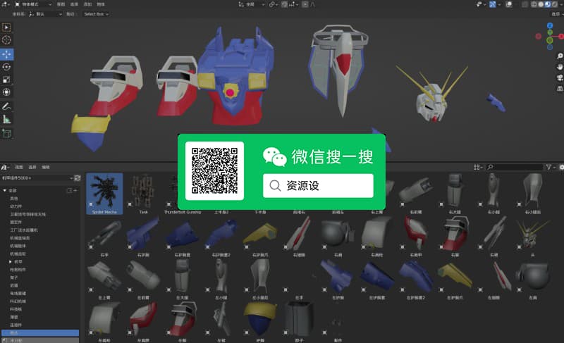Image resolution: width=564 pixels, height=343 pixels.
Task: Activate the Rotate tool
Action: click(6, 67)
